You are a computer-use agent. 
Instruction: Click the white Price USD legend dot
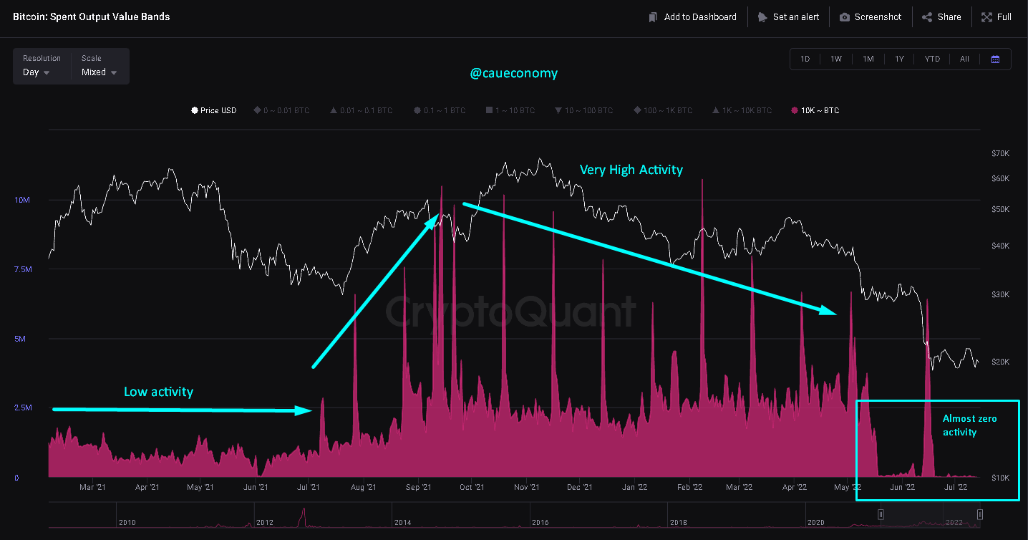(194, 110)
